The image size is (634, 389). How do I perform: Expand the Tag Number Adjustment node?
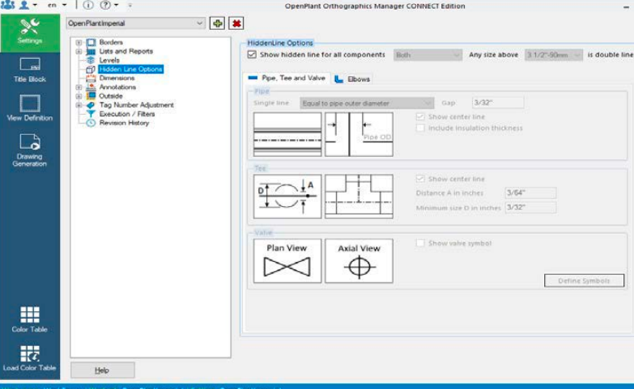click(79, 105)
